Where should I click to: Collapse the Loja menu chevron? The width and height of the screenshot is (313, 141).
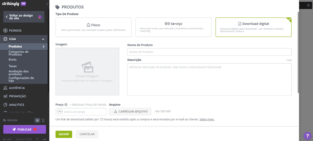(x=43, y=39)
